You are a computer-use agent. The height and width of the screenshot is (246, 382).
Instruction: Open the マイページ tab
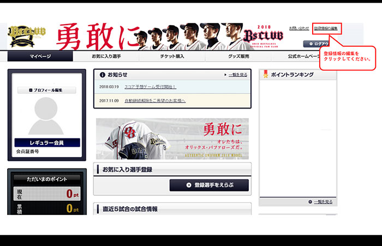pyautogui.click(x=40, y=56)
